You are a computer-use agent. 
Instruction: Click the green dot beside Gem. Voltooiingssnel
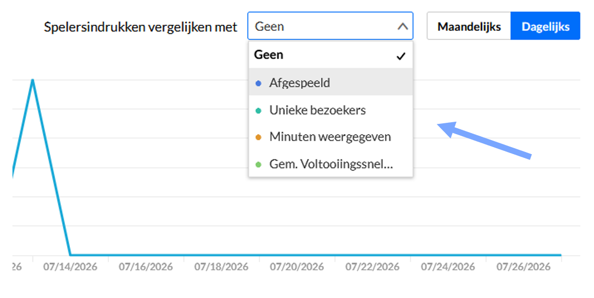click(x=259, y=164)
